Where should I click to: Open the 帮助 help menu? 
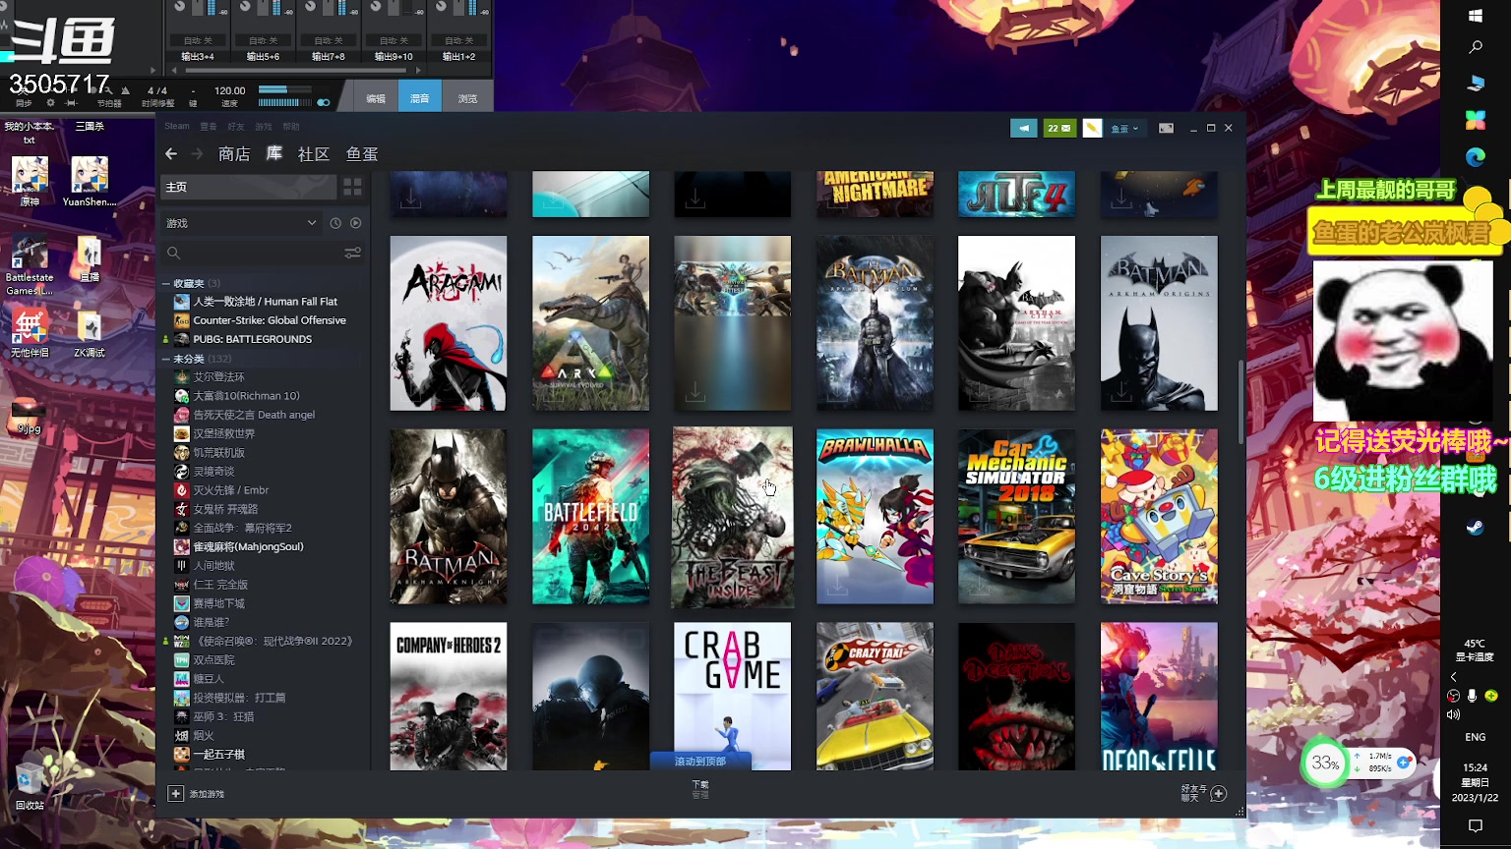click(291, 126)
